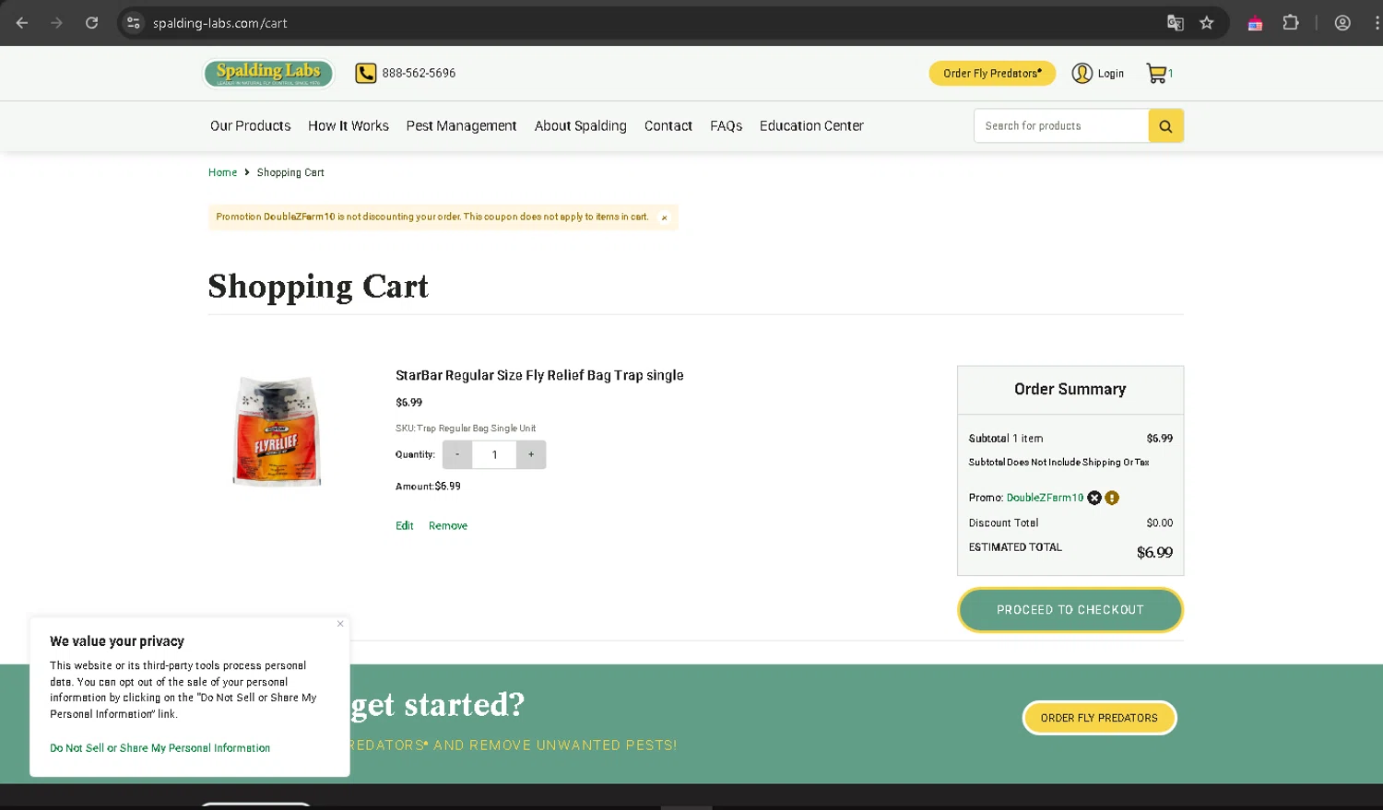Go to the Contact page

click(x=668, y=126)
